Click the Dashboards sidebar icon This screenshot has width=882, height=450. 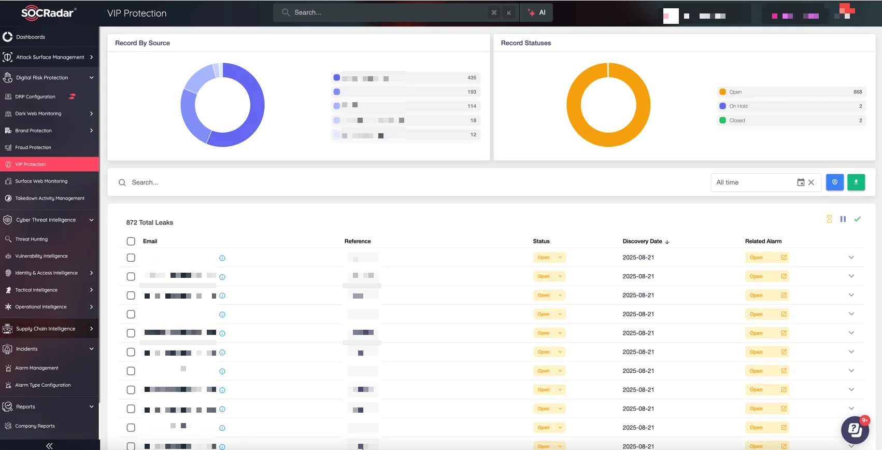click(x=7, y=37)
